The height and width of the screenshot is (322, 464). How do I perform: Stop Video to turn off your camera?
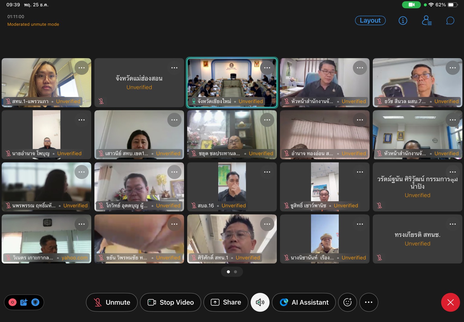(170, 302)
